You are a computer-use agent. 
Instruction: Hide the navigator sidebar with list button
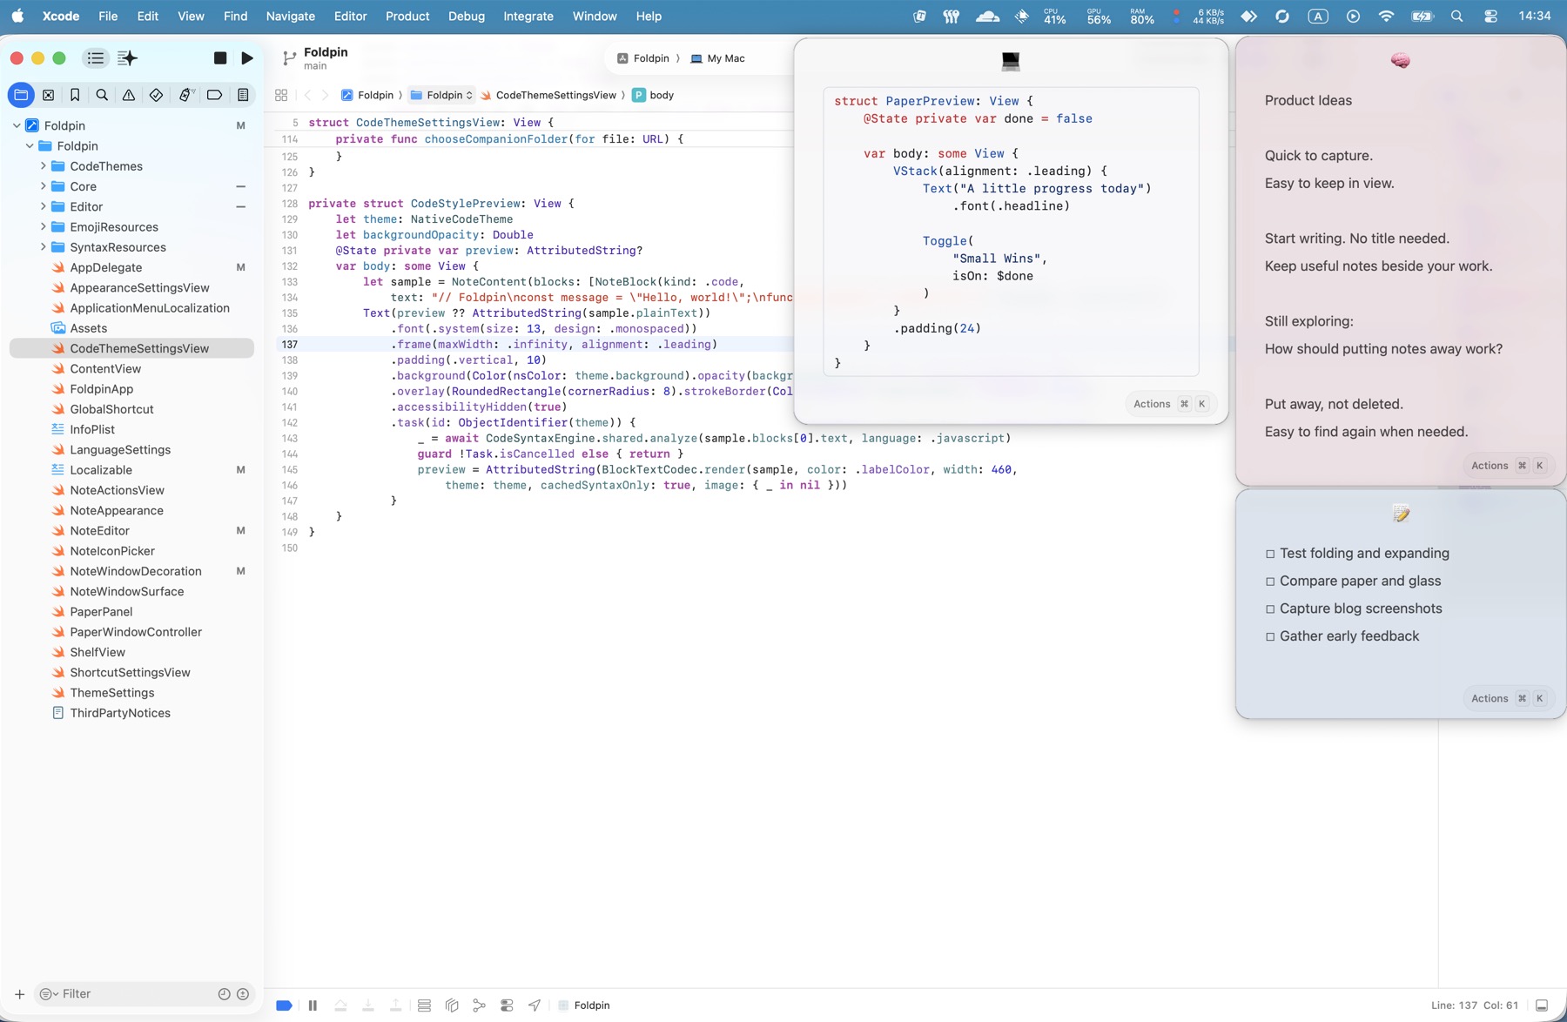(x=95, y=58)
